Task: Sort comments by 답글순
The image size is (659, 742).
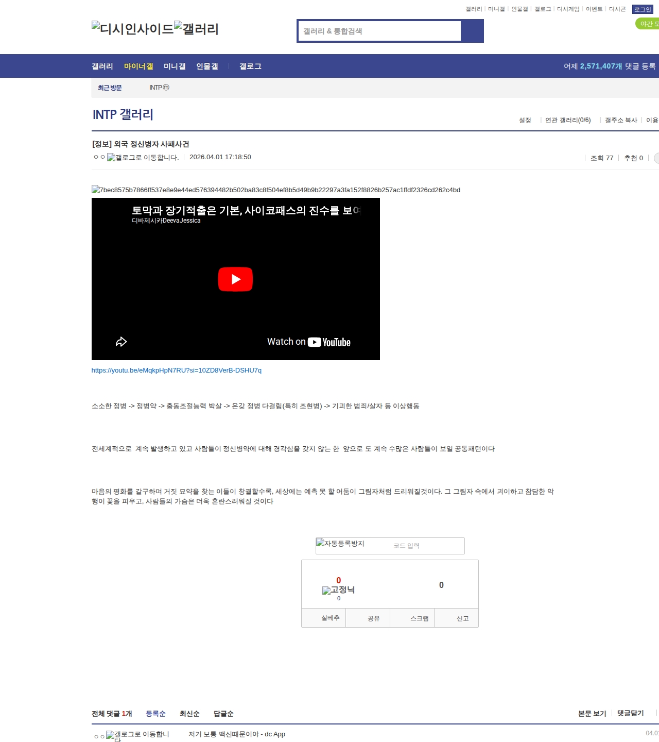Action: click(x=223, y=714)
